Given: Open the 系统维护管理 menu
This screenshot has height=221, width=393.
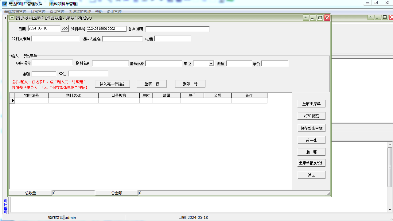Looking at the screenshot, I should coord(80,12).
